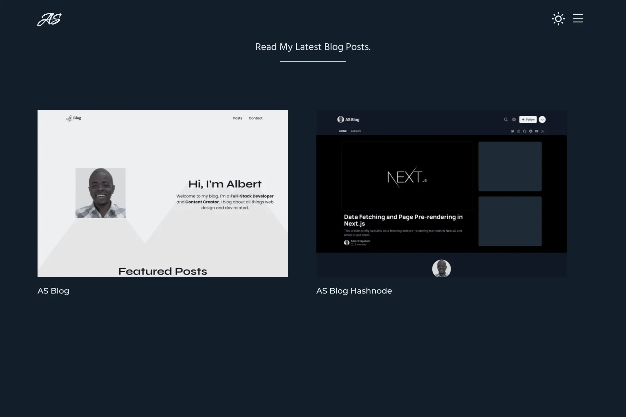The height and width of the screenshot is (417, 626).
Task: Click the Twitter icon in the Hashnode preview
Action: [513, 131]
